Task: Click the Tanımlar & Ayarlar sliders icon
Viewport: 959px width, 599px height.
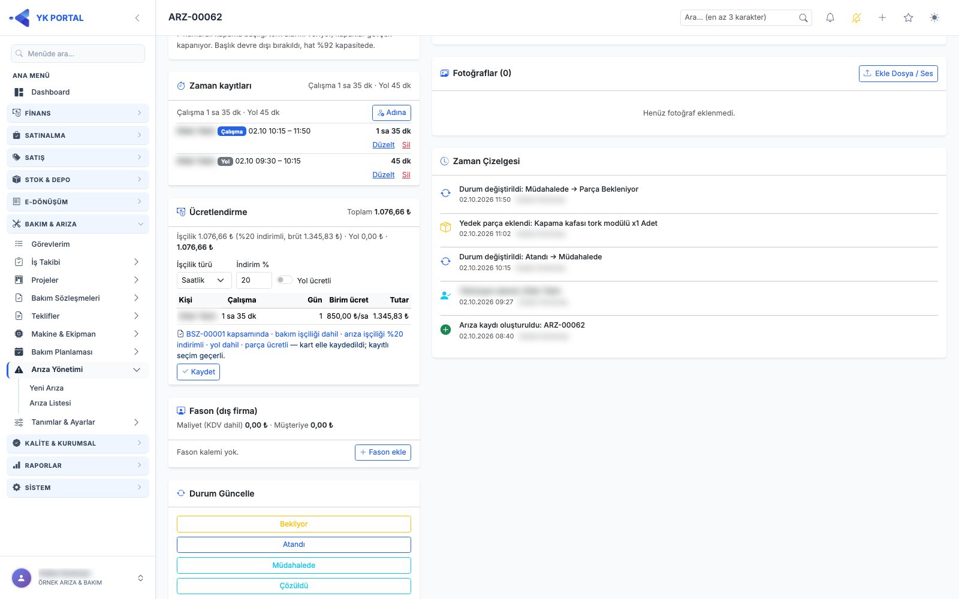Action: click(x=19, y=422)
